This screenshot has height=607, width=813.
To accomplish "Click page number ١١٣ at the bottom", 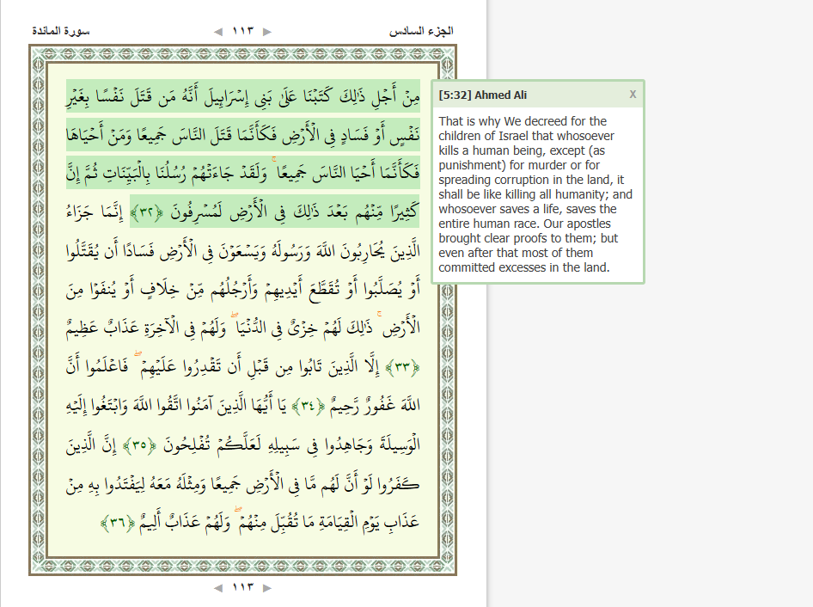I will pos(243,588).
